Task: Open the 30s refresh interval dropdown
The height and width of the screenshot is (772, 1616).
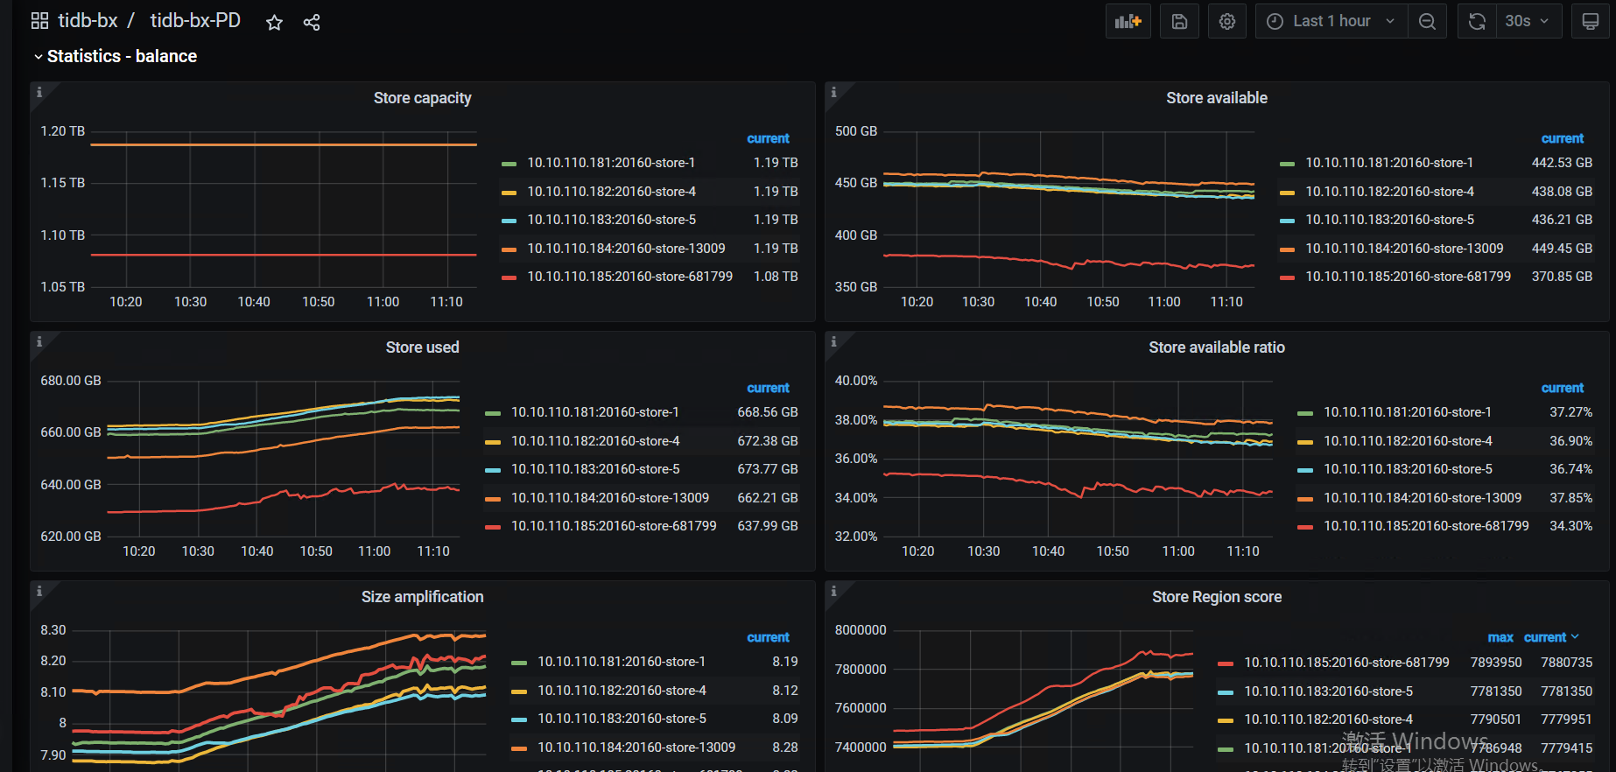Action: pyautogui.click(x=1528, y=21)
